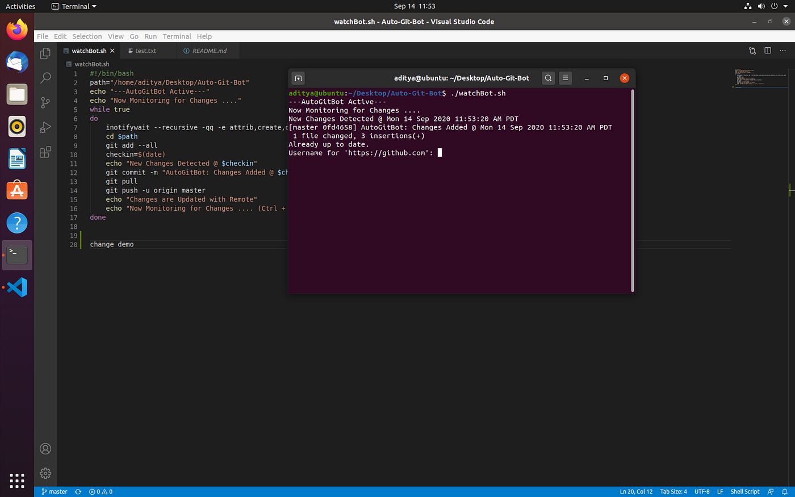This screenshot has height=497, width=795.
Task: Open the Help icon in the dock
Action: (x=17, y=223)
